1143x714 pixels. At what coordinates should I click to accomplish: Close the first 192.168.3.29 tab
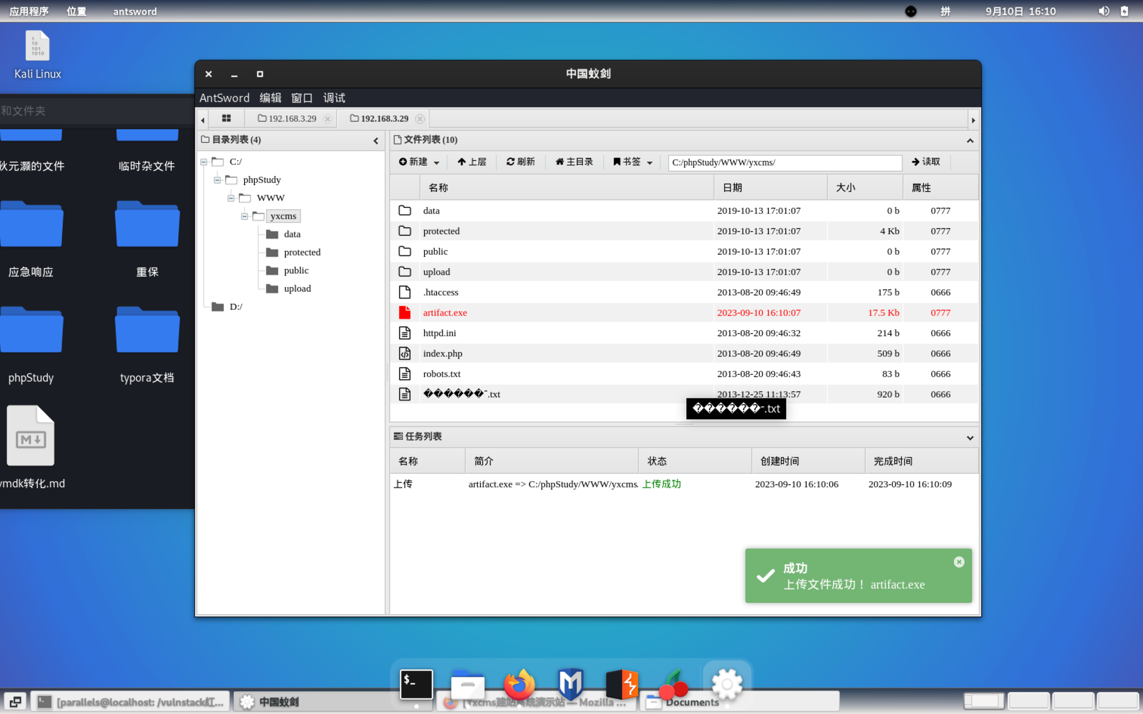327,119
